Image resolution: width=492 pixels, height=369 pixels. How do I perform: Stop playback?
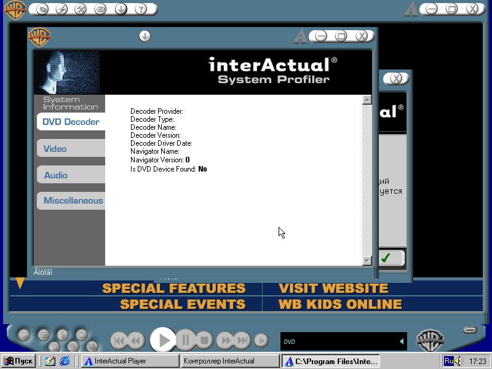tap(204, 340)
